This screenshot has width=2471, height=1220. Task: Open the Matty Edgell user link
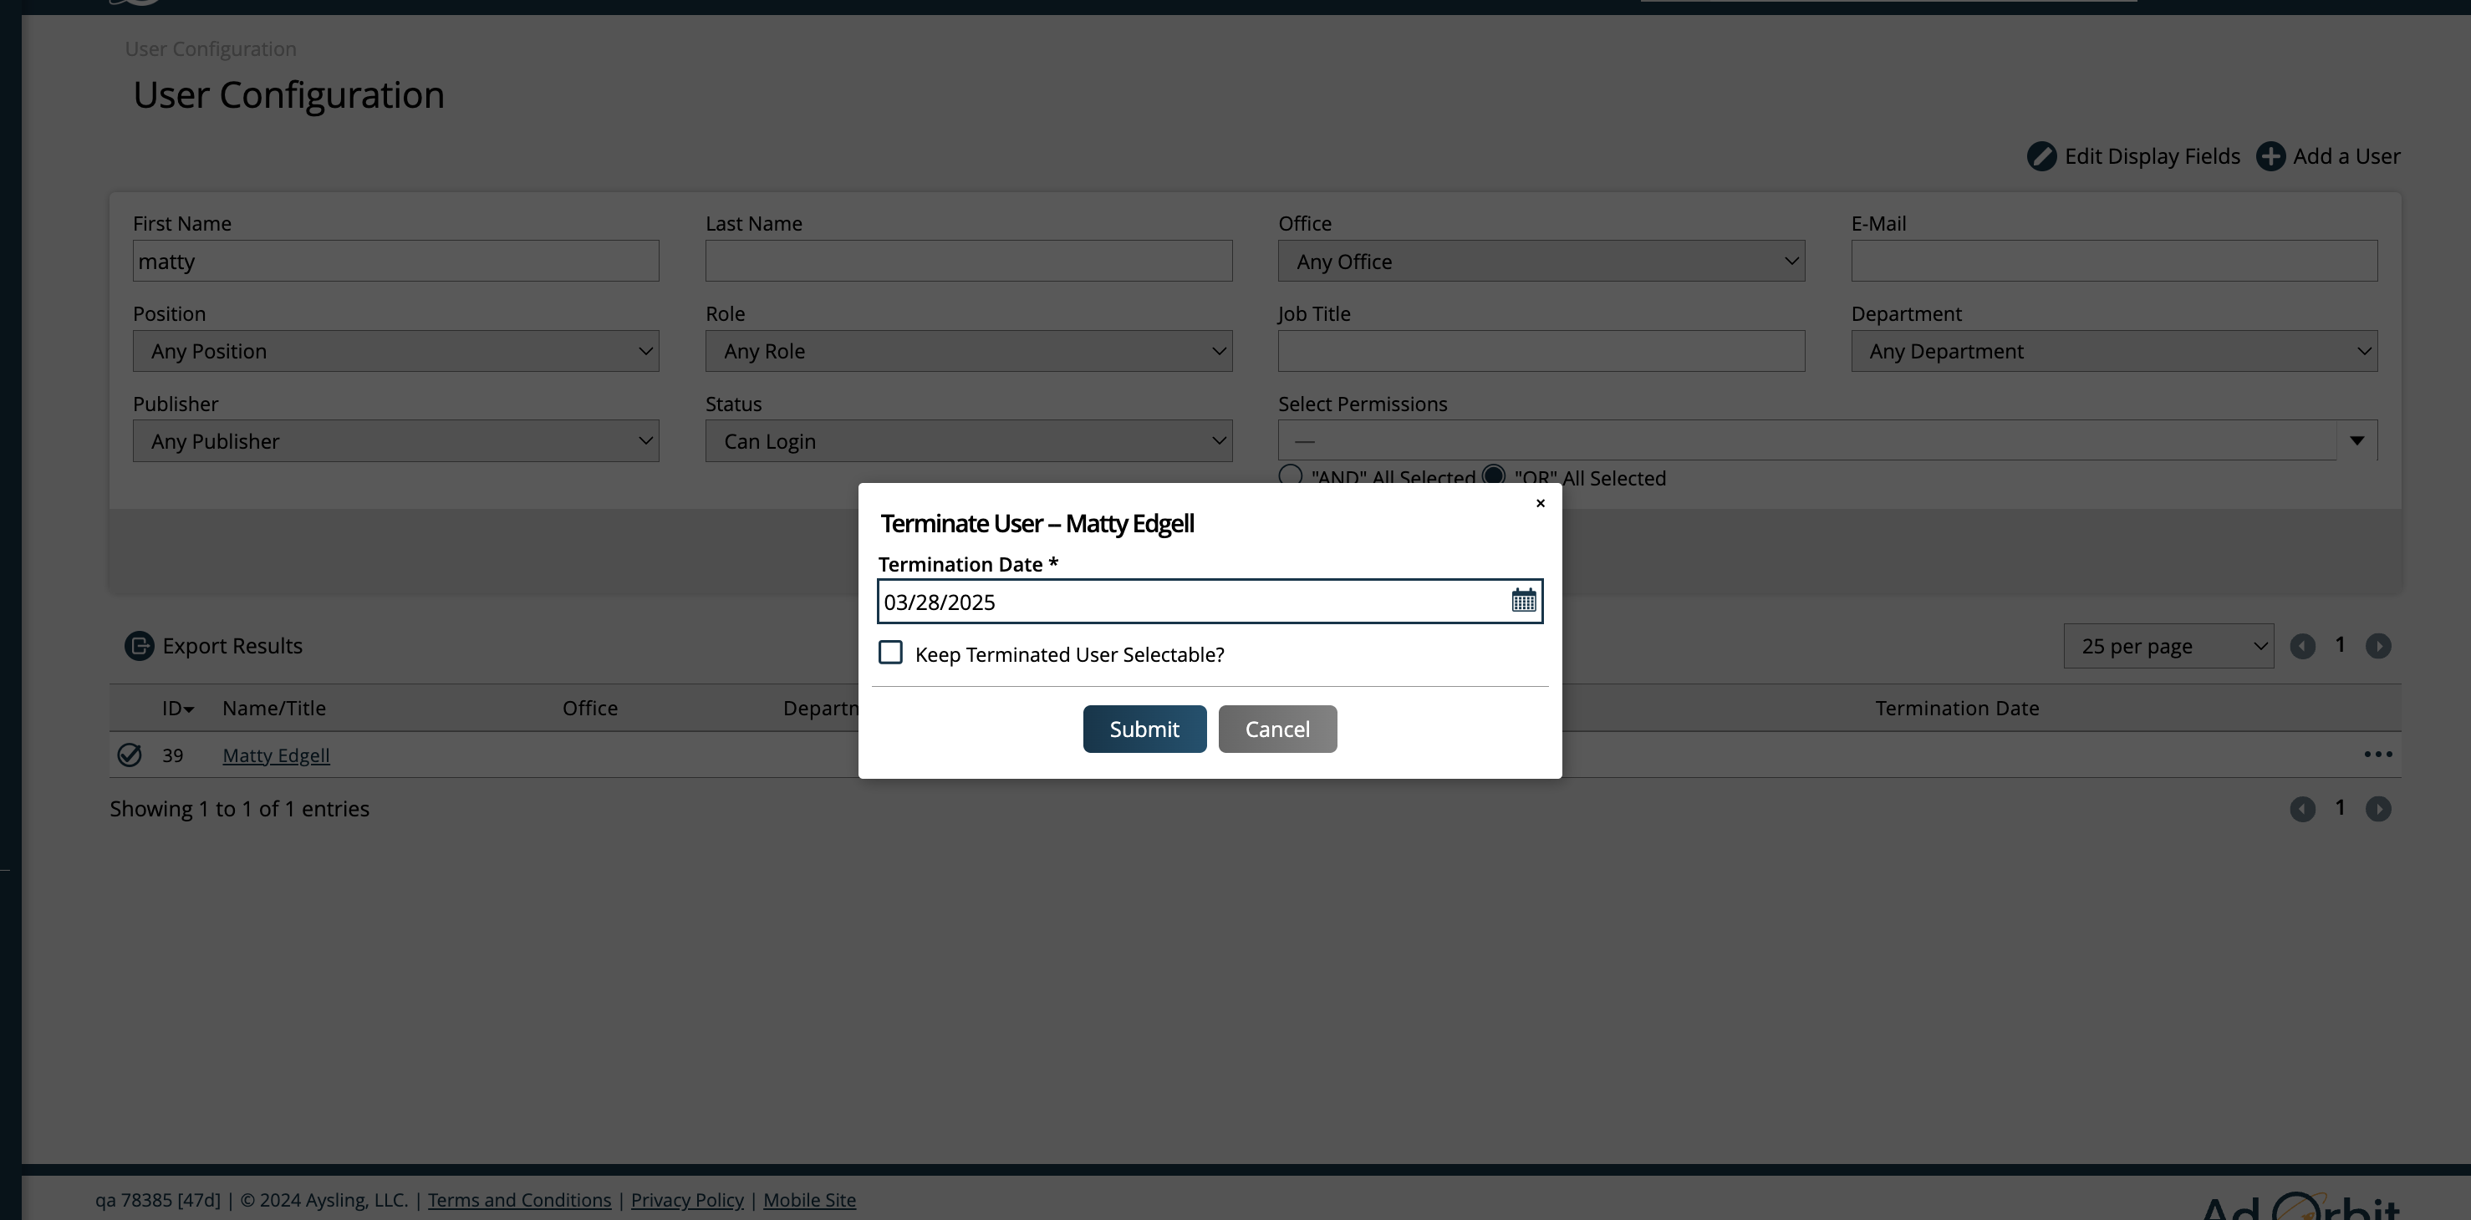point(276,755)
